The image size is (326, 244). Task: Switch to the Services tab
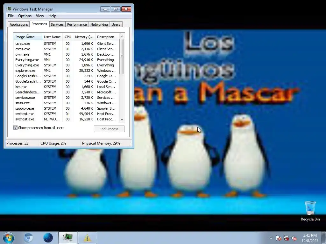[x=57, y=24]
